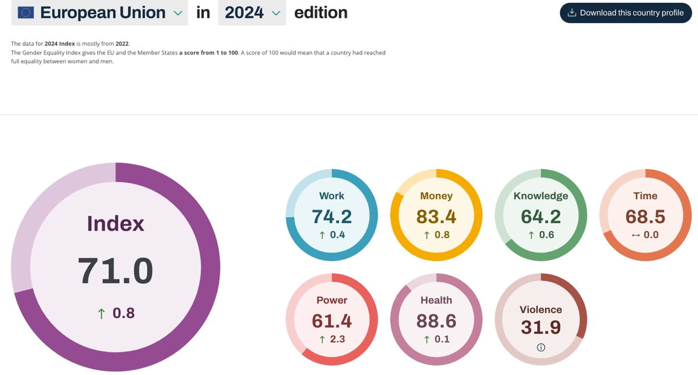Click the Violence domain info icon
The height and width of the screenshot is (375, 698).
(541, 347)
